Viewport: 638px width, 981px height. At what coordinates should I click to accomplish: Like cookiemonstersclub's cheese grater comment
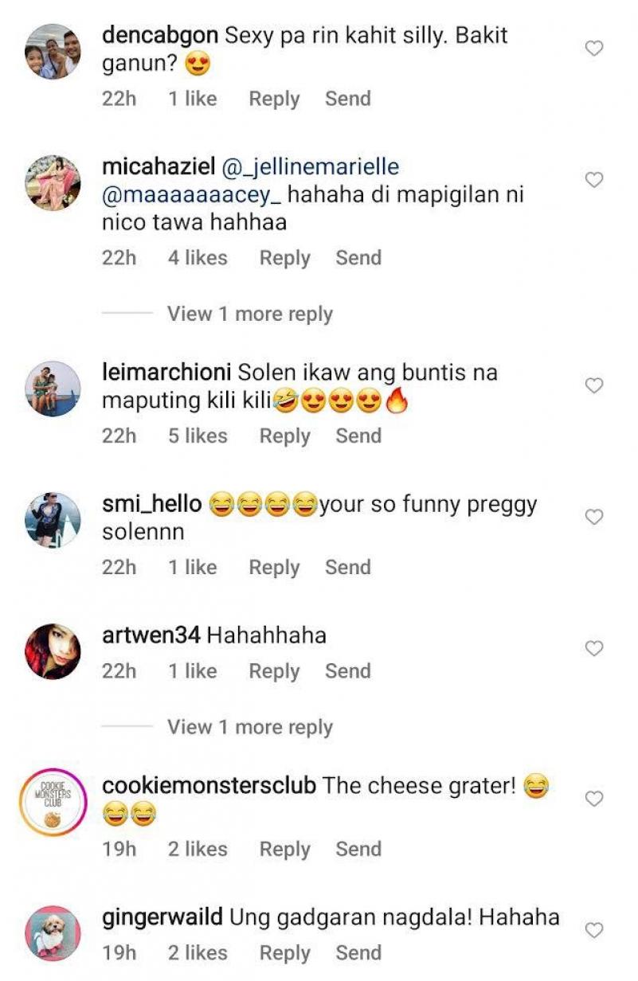click(x=594, y=799)
